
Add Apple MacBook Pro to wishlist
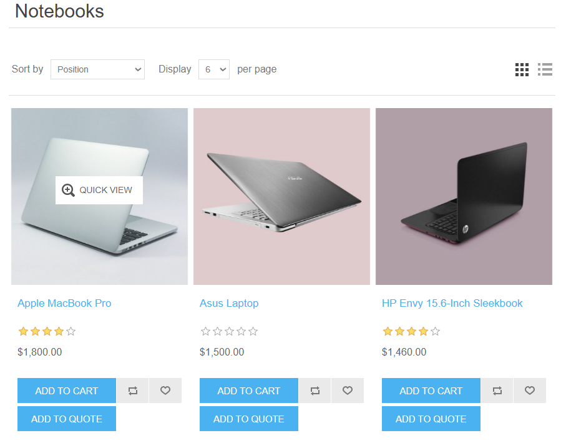(x=165, y=391)
